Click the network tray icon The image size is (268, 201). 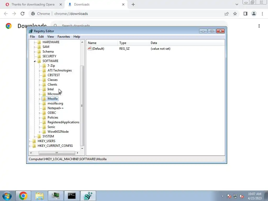[235, 196]
